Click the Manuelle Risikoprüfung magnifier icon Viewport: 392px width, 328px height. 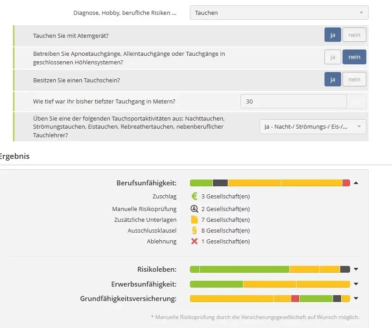(194, 209)
